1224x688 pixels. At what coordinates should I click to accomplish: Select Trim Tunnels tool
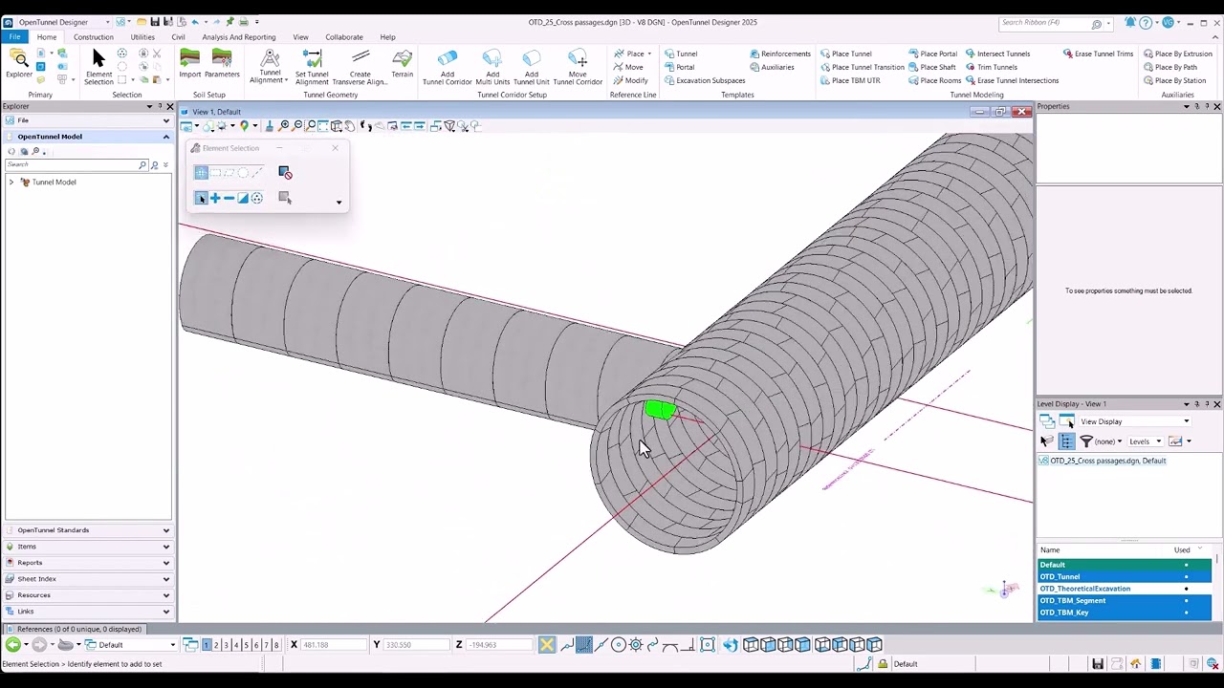(991, 67)
